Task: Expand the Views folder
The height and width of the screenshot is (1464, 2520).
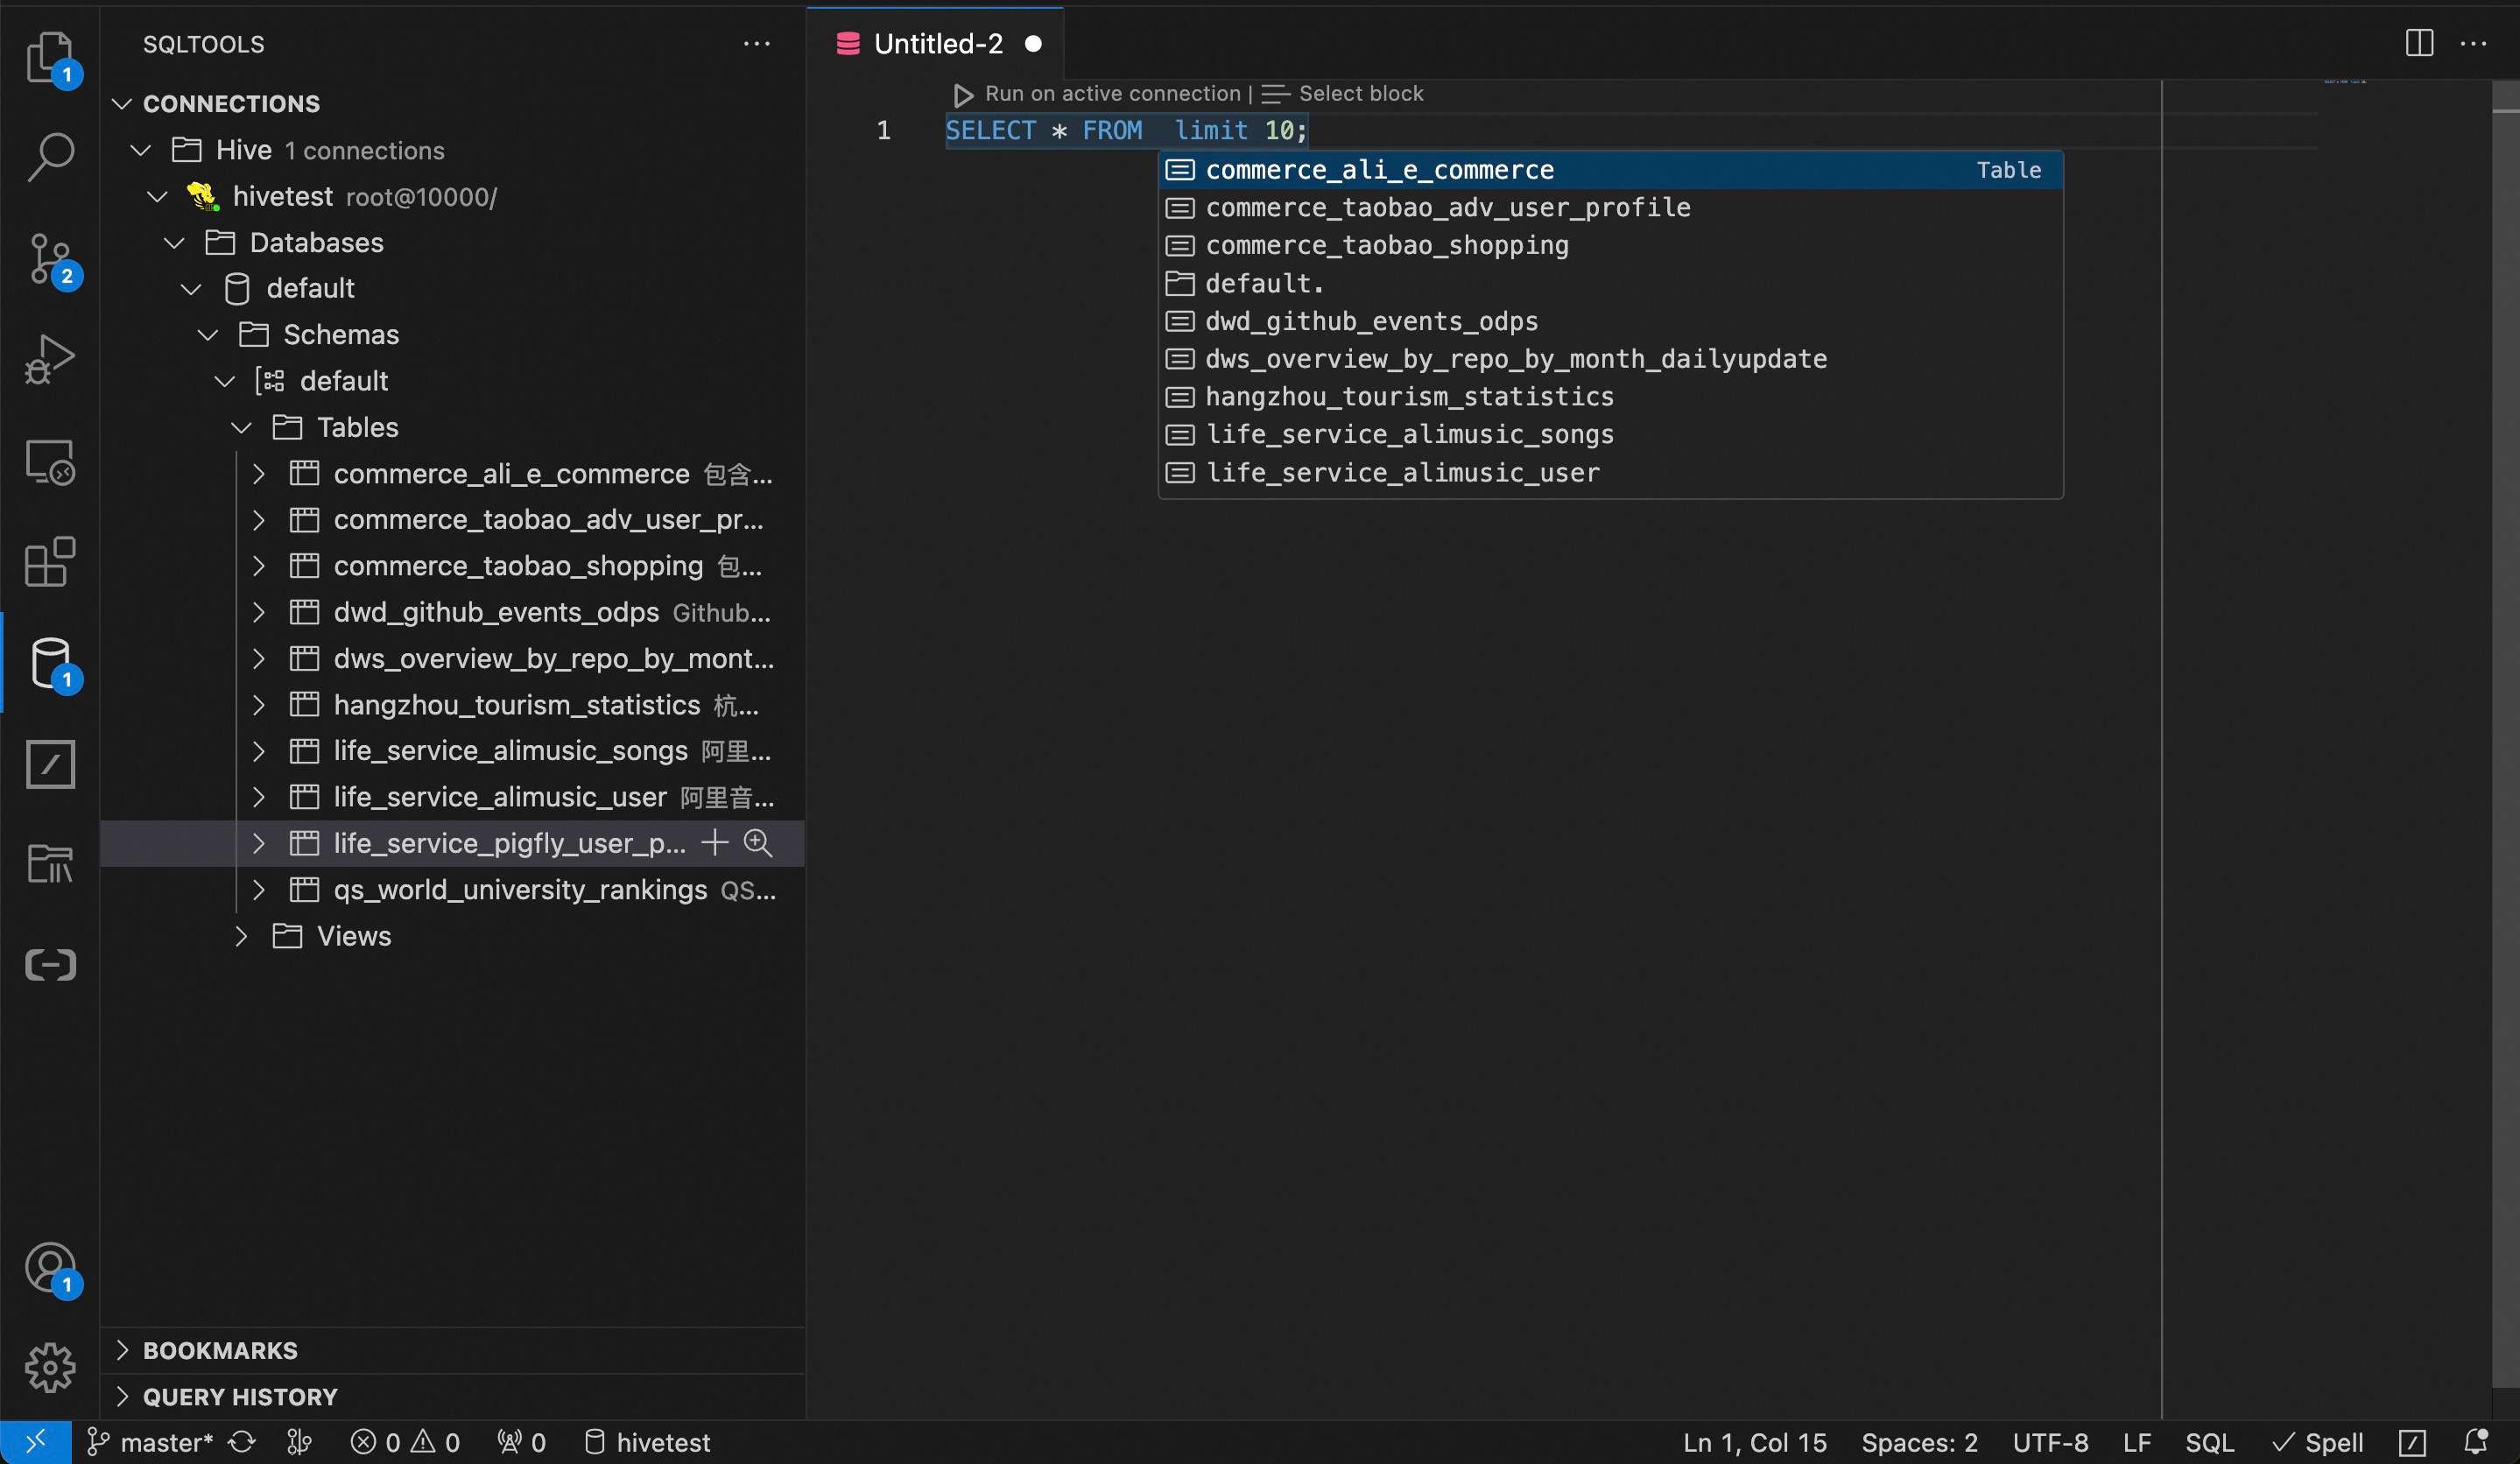Action: pos(241,936)
